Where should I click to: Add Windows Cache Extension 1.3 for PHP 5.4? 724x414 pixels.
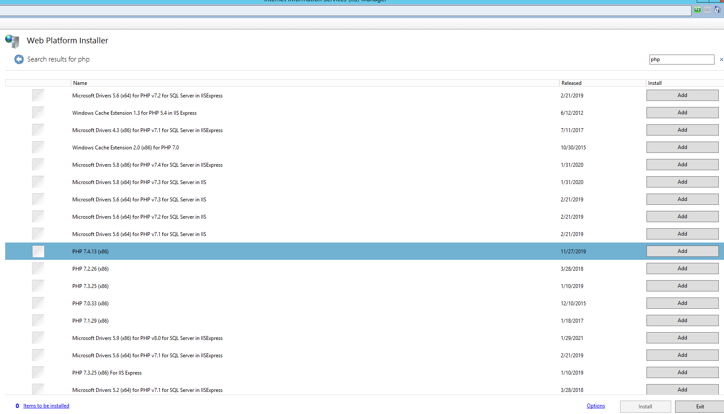click(682, 113)
